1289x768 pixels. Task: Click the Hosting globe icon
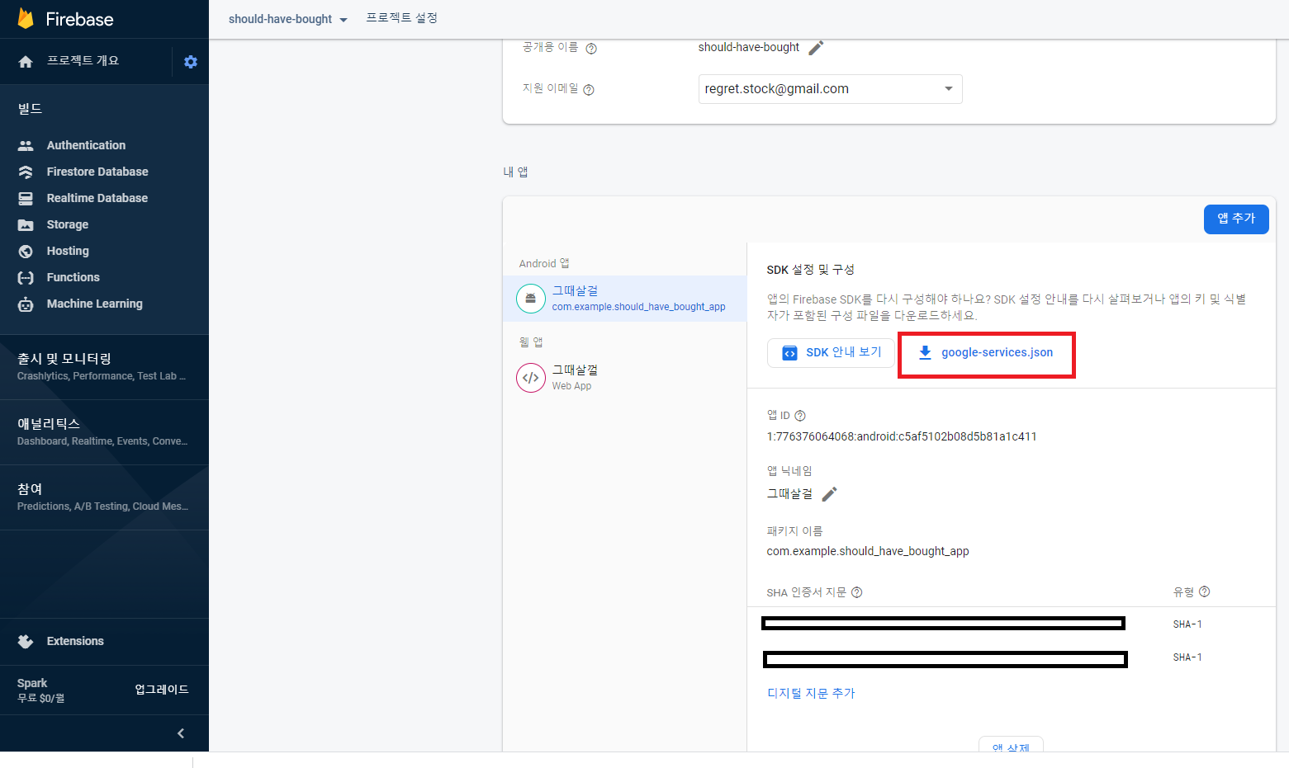tap(26, 251)
